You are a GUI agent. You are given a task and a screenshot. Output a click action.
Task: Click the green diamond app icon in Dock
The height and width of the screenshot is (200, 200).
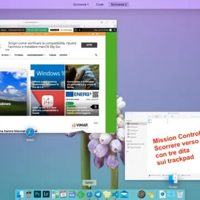click(81, 194)
